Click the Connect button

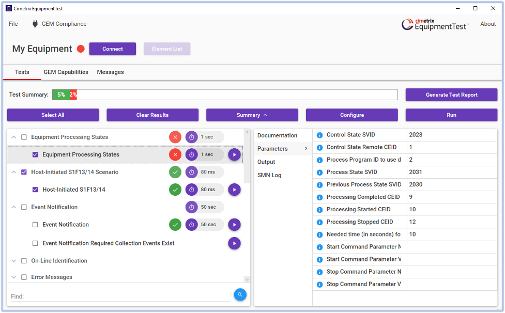(x=112, y=49)
